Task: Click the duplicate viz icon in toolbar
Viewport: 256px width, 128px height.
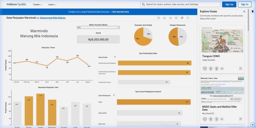Action: (x=158, y=18)
